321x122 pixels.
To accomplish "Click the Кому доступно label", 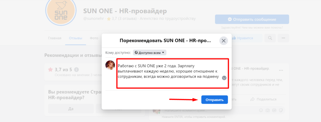I will coord(118,53).
